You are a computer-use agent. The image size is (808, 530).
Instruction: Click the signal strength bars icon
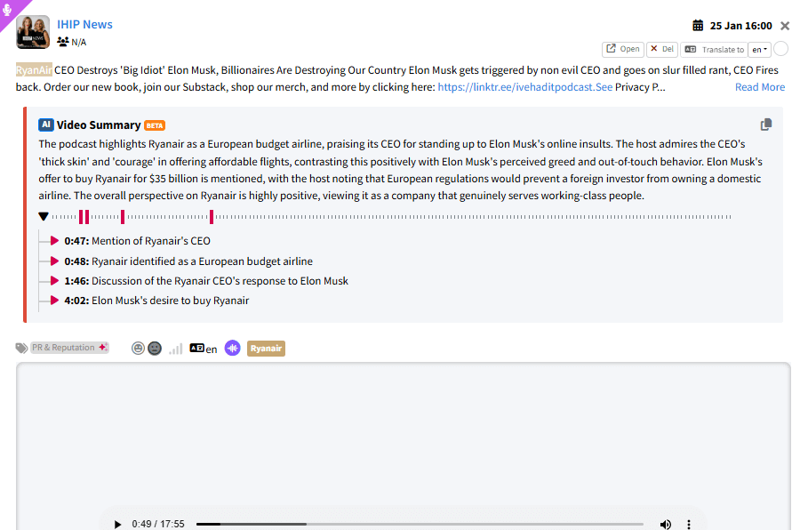[x=176, y=349]
